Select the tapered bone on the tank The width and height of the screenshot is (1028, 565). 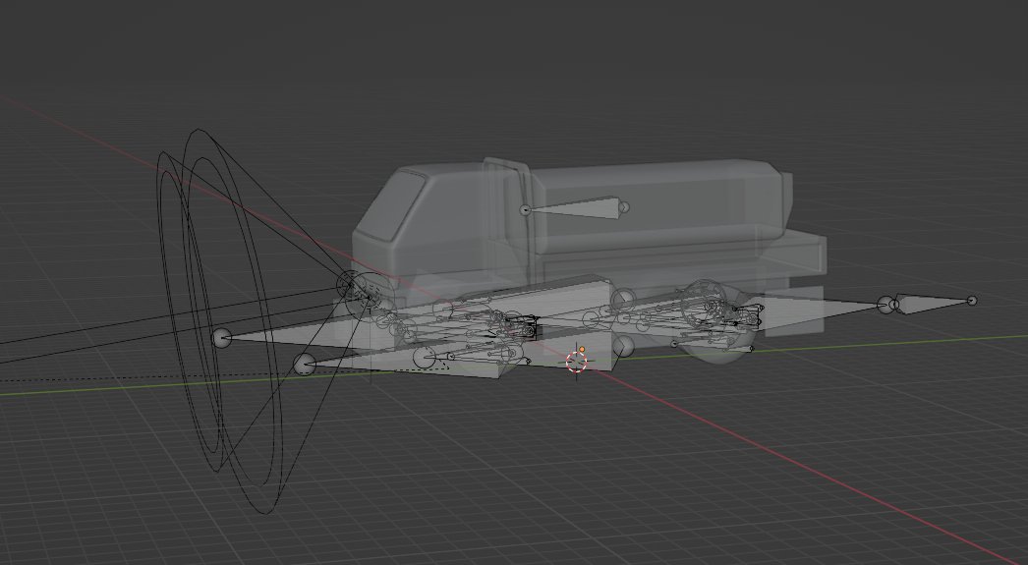pos(574,208)
